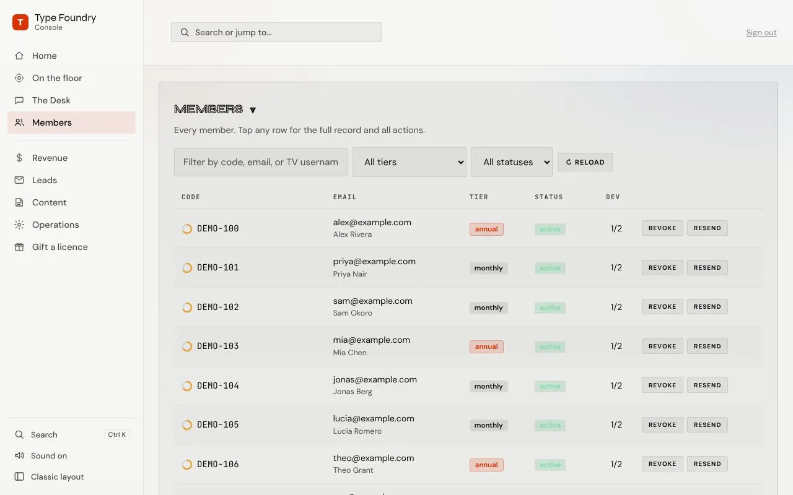Image resolution: width=793 pixels, height=495 pixels.
Task: Open the All statuses dropdown
Action: (x=512, y=162)
